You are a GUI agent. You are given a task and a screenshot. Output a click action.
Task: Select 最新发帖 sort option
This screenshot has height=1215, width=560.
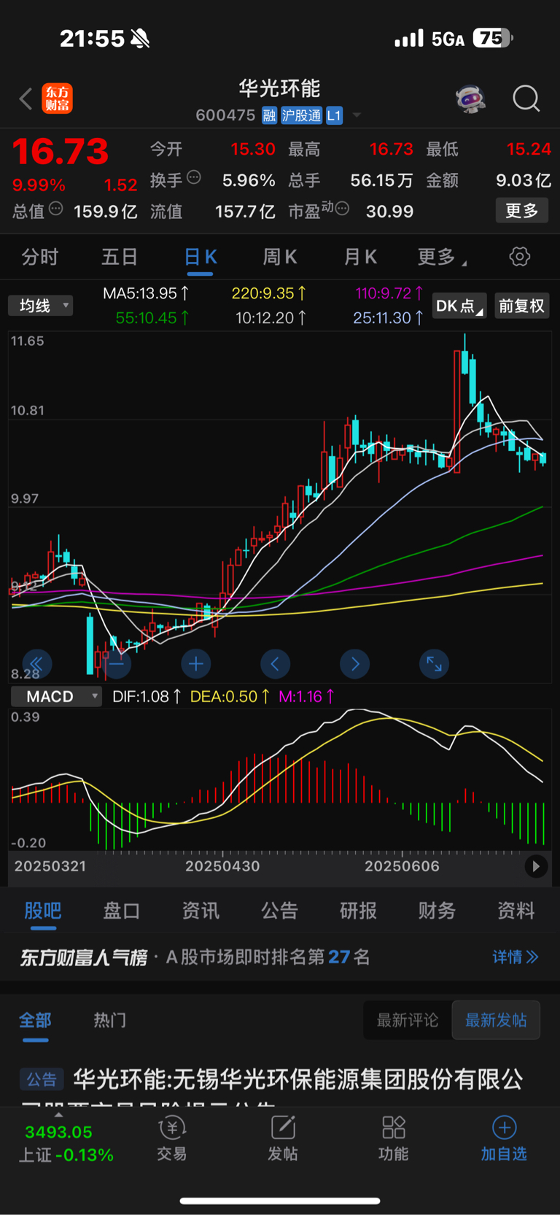(x=496, y=1020)
